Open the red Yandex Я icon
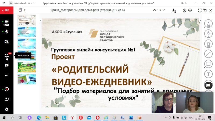The width and height of the screenshot is (215, 121). tap(81, 118)
